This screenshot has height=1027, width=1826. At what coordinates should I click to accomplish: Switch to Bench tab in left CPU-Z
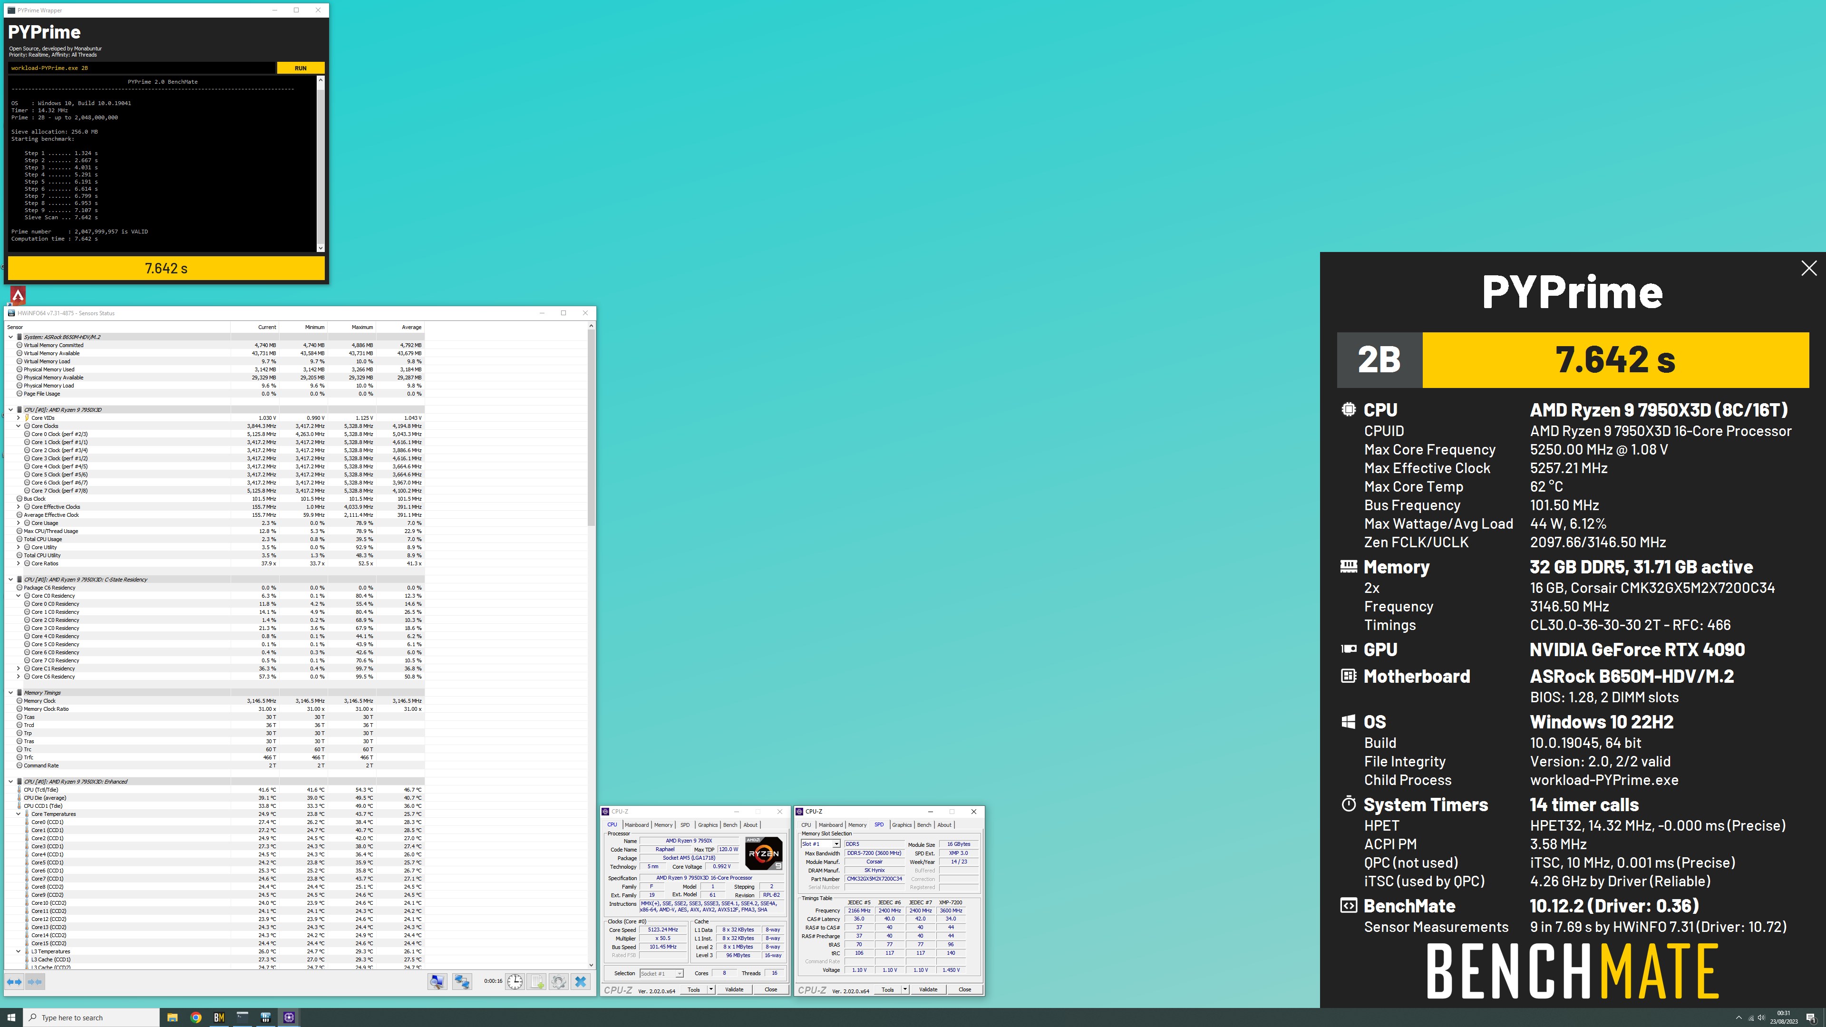729,824
